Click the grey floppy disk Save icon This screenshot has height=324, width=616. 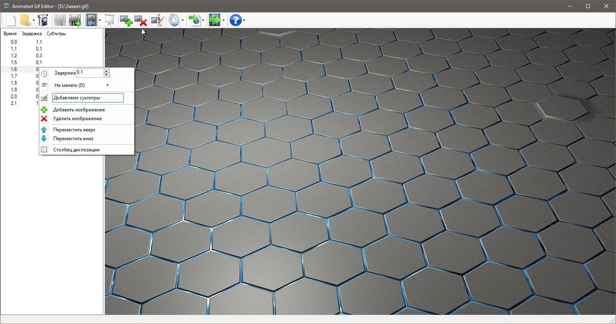tap(60, 20)
